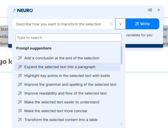Click the scroll down arrow in suggestions
The width and height of the screenshot is (168, 136).
tap(122, 124)
